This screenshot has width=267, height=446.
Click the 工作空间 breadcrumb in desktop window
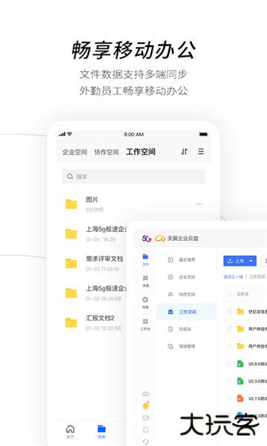[257, 277]
